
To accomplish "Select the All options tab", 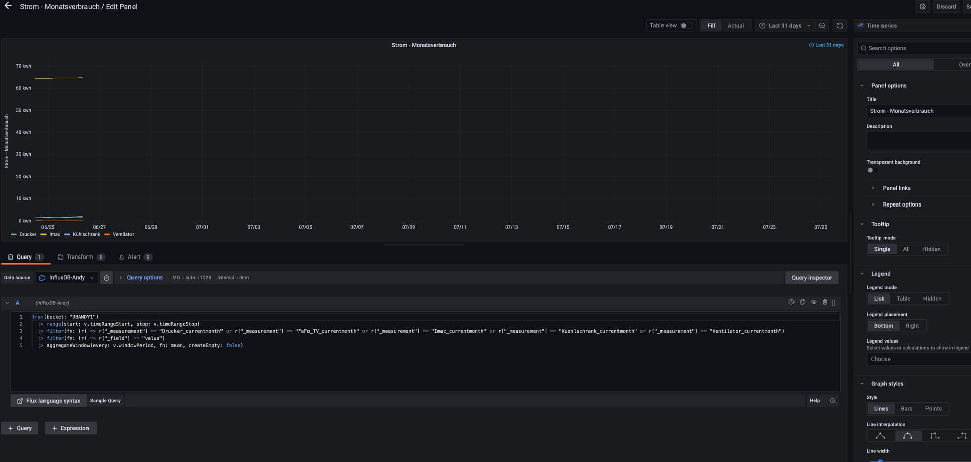I will pyautogui.click(x=896, y=65).
